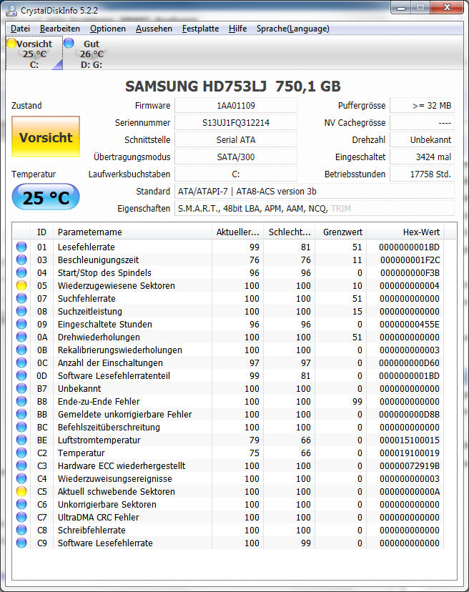Click status orb for Wiederzuweisungsereignisse

21,478
